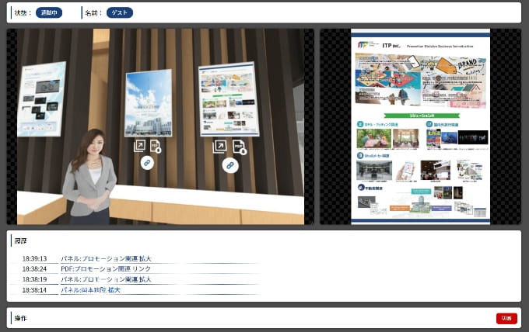Click the ゲスト name badge
Image resolution: width=529 pixels, height=332 pixels.
[x=120, y=12]
